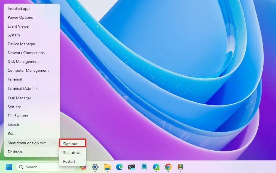The height and width of the screenshot is (173, 276).
Task: Choose Restart in submenu
Action: tap(73, 161)
